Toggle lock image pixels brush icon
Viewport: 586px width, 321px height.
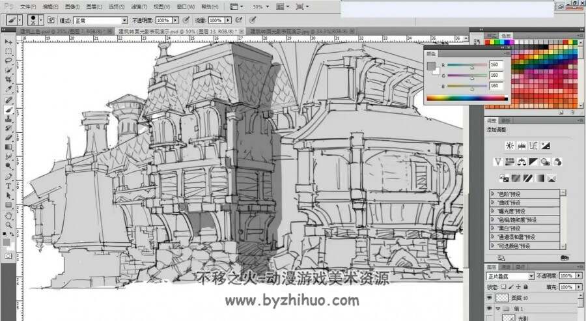[510, 287]
